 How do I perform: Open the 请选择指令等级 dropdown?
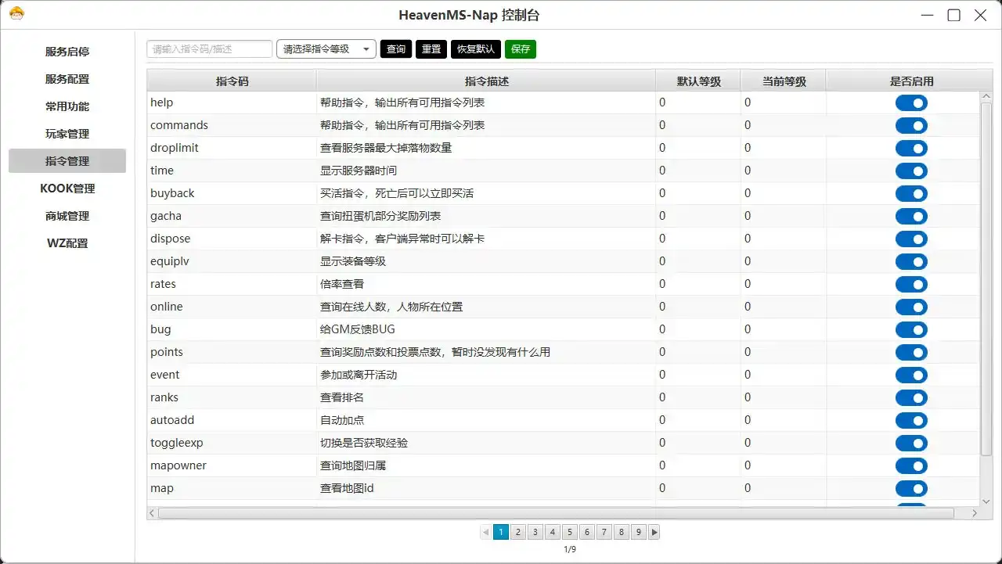326,49
